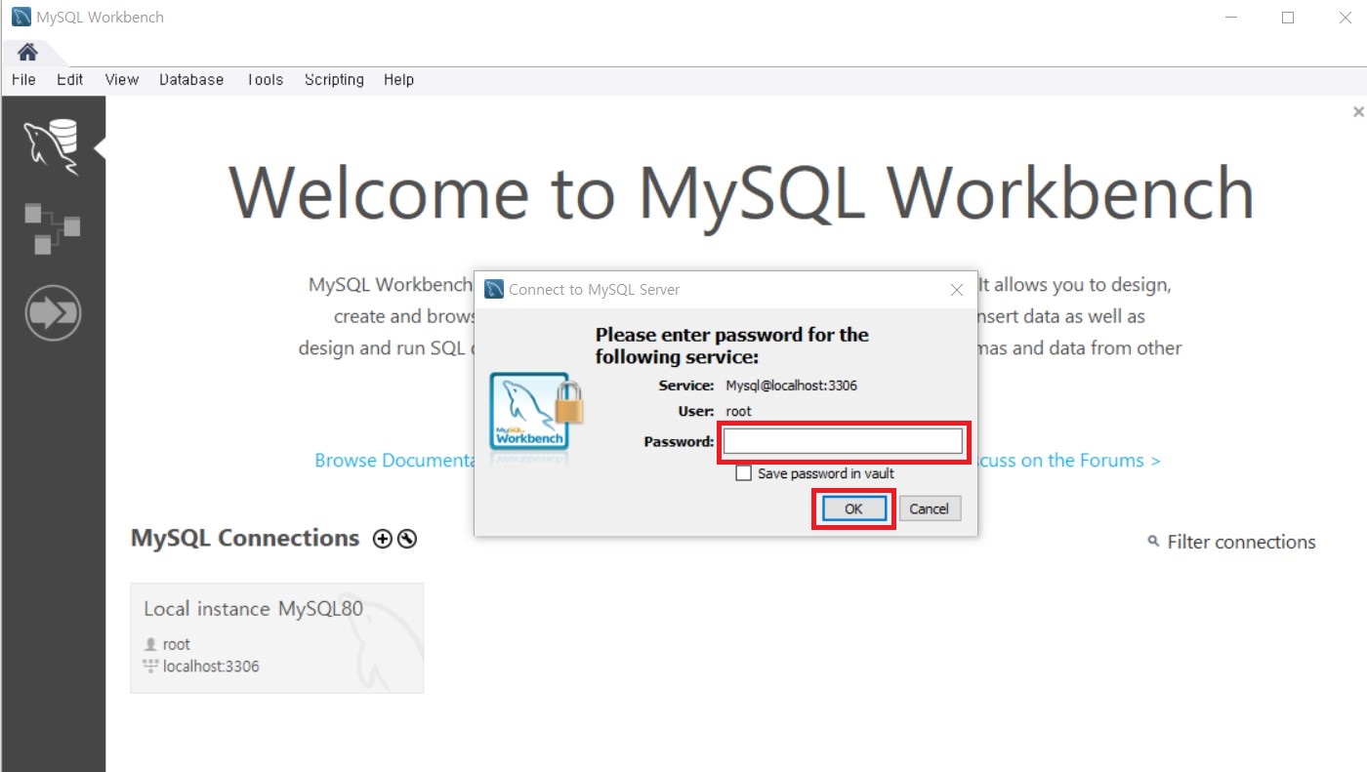Open the Scripting menu
Viewport: 1367px width, 772px height.
pos(334,80)
